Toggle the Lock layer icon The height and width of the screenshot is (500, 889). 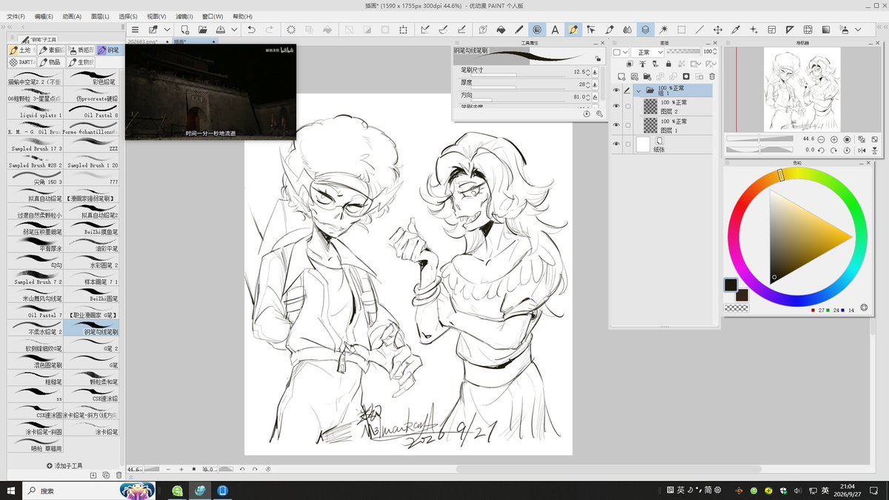tap(669, 64)
